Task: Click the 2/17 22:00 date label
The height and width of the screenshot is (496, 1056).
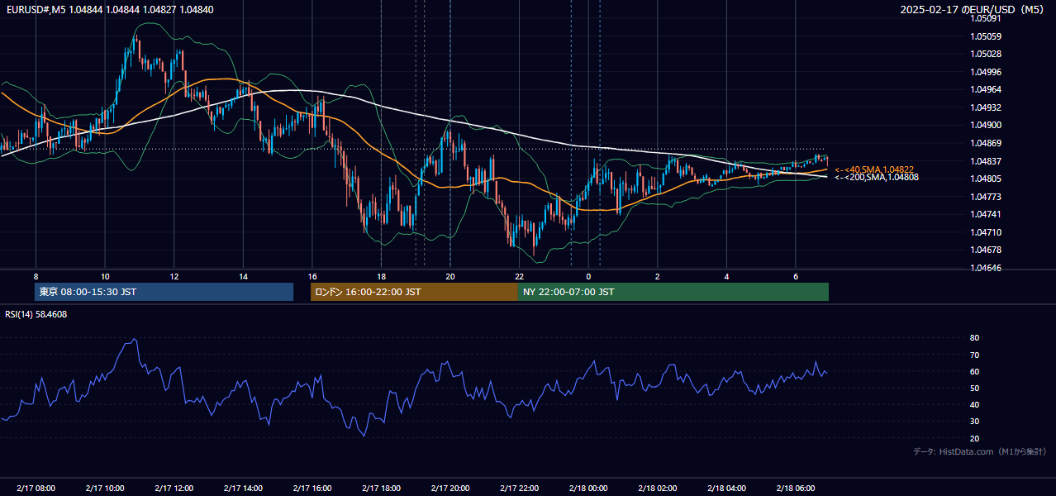Action: pyautogui.click(x=520, y=489)
